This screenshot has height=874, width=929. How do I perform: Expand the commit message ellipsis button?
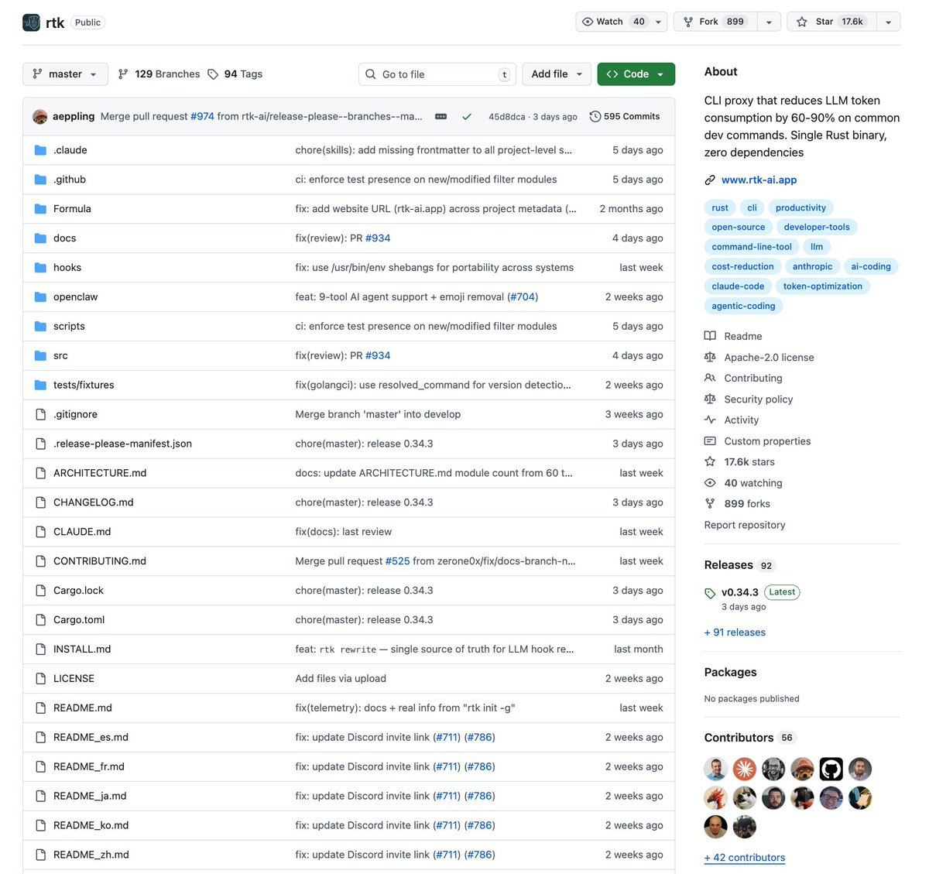point(441,116)
